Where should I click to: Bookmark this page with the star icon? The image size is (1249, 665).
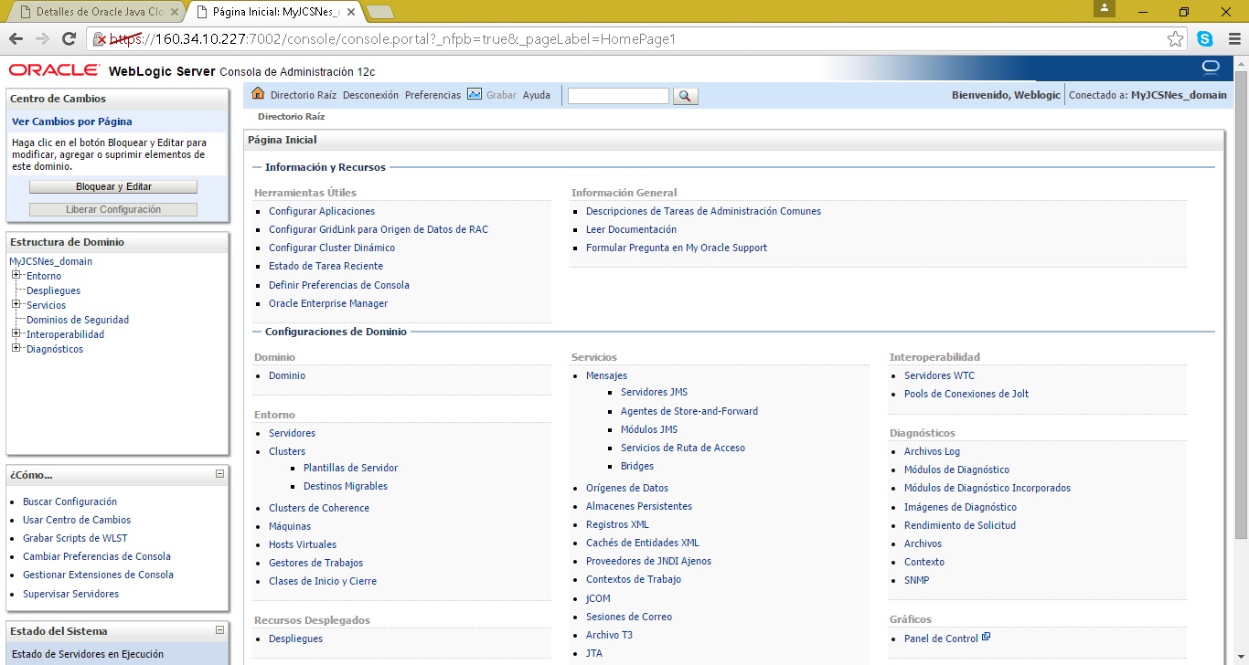(1176, 39)
